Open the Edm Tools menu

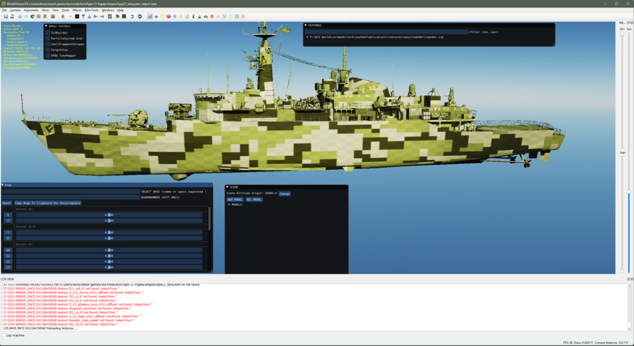click(91, 10)
